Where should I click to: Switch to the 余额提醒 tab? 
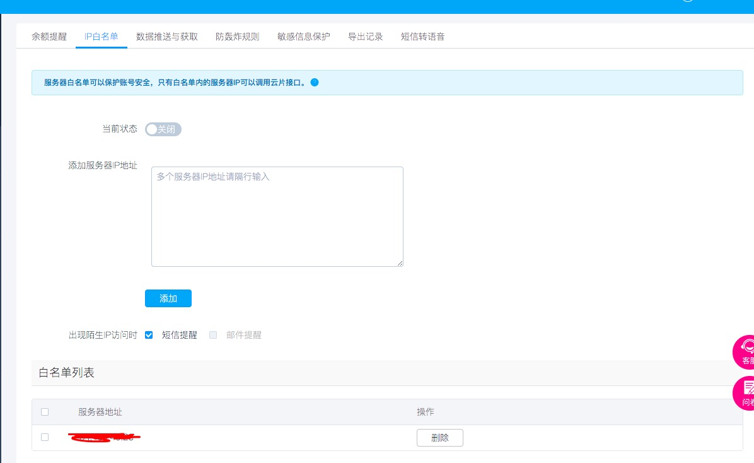(49, 36)
